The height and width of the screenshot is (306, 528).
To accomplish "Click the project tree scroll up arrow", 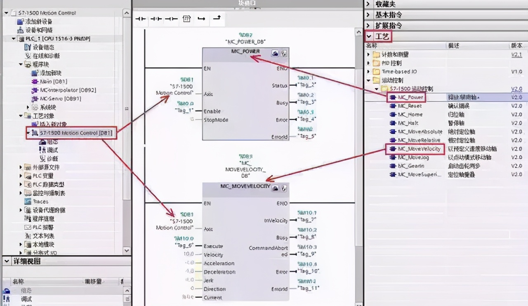I will click(x=127, y=13).
